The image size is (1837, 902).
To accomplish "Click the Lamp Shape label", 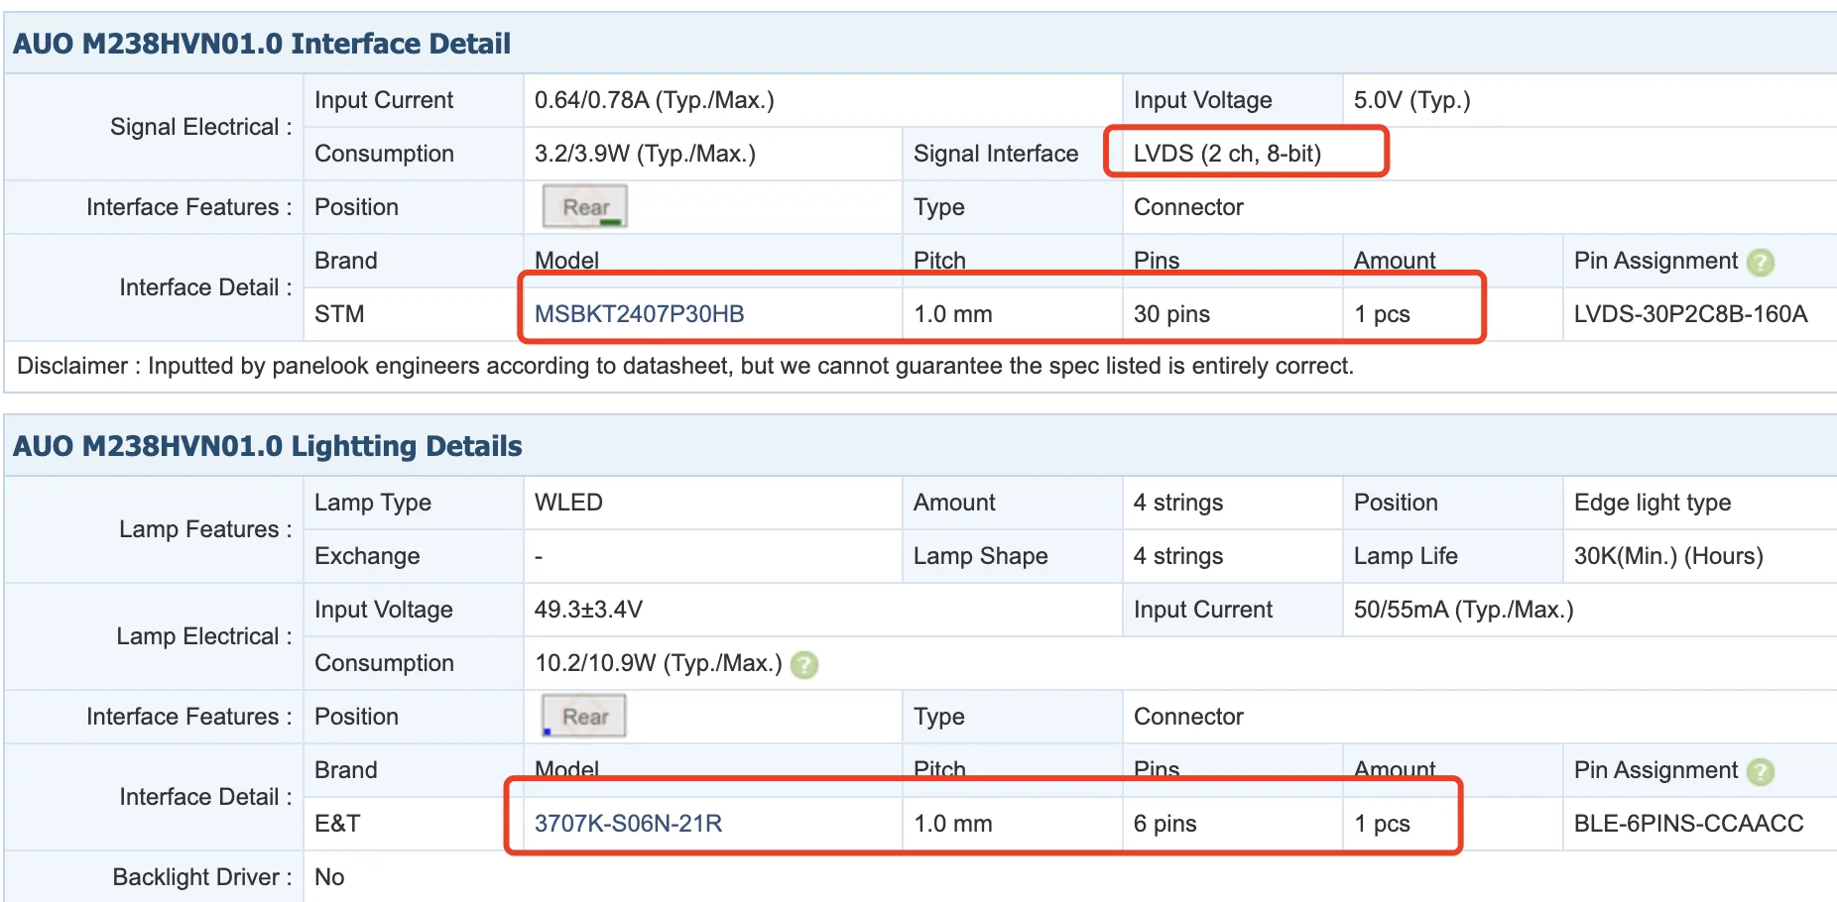I will 980,556.
